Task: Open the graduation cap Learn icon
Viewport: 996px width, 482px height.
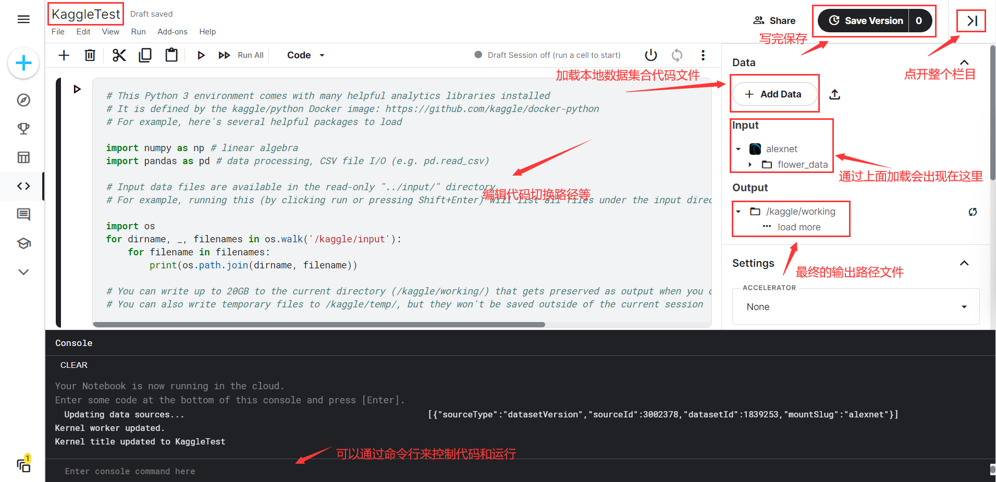Action: click(x=23, y=243)
